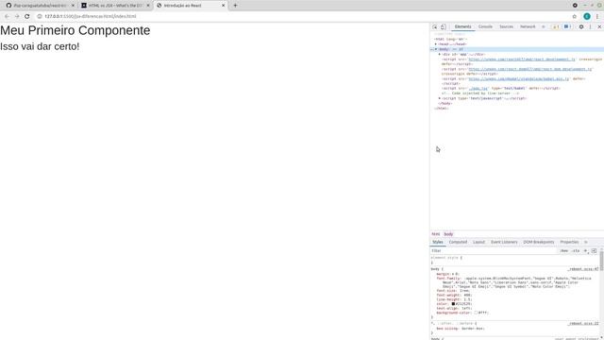Switch to the Elements tab
Screen dimensions: 604x340
click(462, 27)
